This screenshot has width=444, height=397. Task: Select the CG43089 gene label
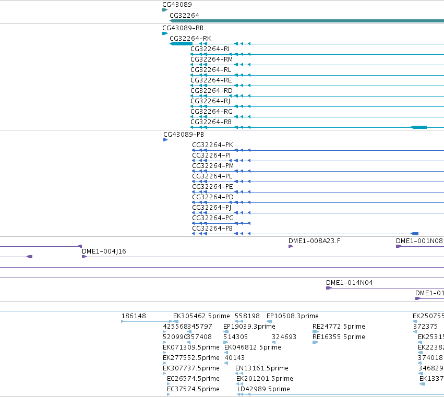pos(177,5)
